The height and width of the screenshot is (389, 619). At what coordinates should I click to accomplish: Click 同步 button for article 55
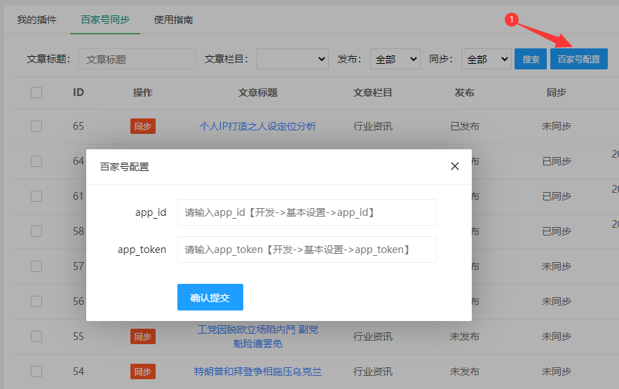click(x=143, y=336)
